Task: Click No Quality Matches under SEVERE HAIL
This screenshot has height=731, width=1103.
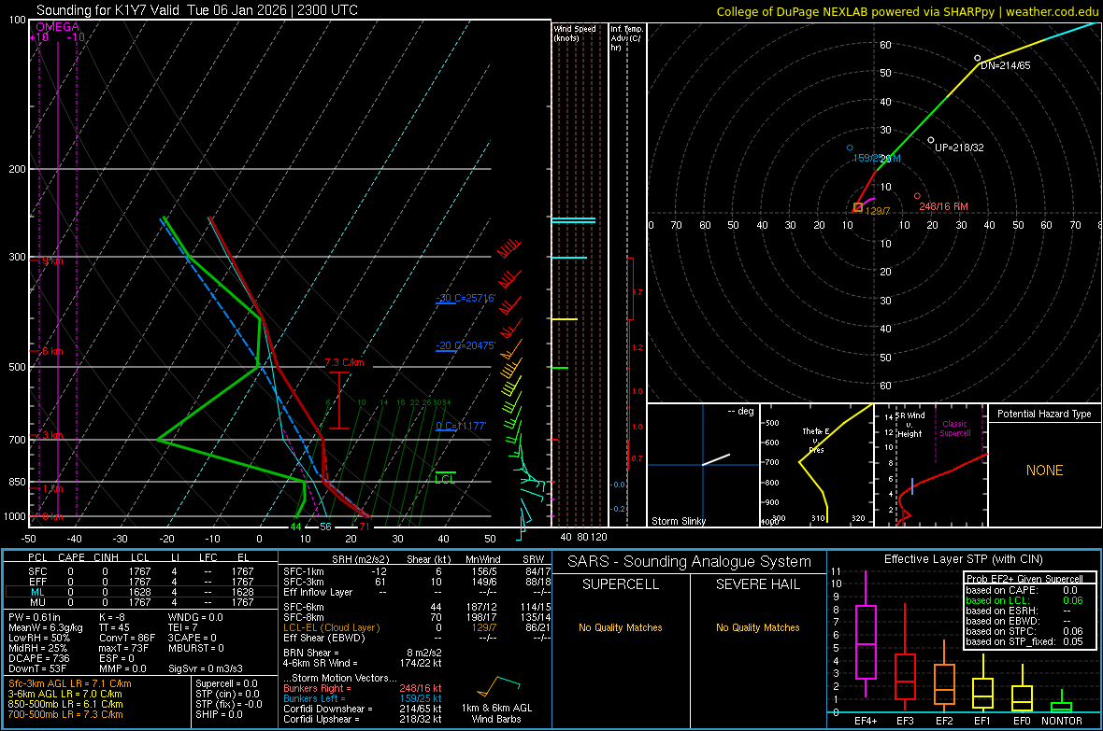Action: pos(757,627)
